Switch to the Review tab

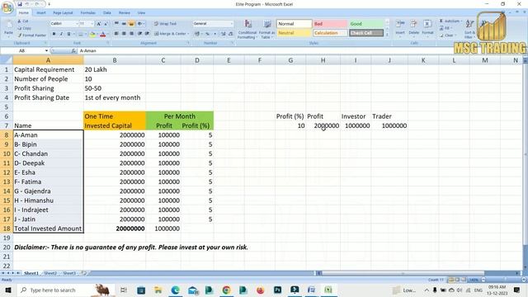(125, 13)
